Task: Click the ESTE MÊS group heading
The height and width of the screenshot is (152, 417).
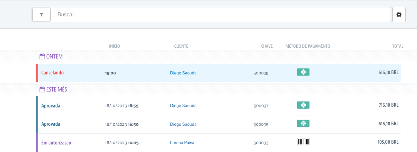Action: pos(57,90)
